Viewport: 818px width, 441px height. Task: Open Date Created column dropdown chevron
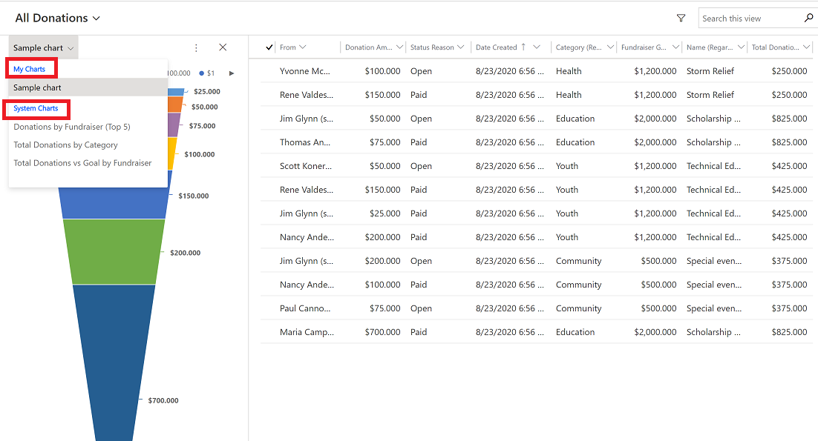click(x=536, y=47)
